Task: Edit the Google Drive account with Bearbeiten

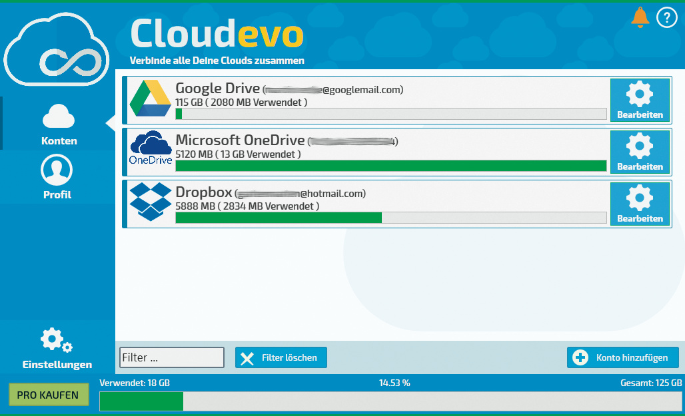Action: pos(640,100)
